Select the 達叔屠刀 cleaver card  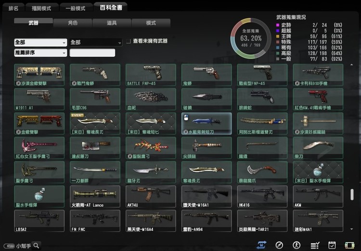95,148
